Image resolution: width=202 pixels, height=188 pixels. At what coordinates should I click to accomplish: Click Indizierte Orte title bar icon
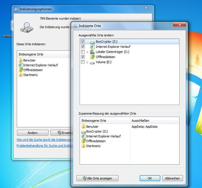pos(75,26)
